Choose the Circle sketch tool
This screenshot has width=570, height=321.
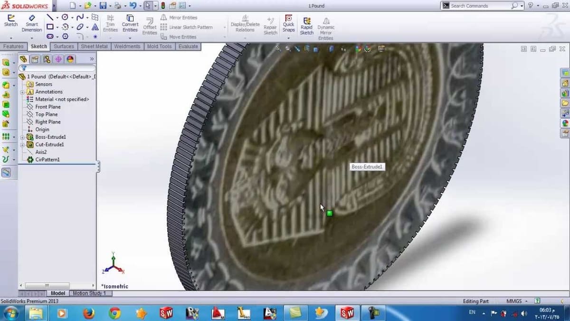[x=65, y=17]
